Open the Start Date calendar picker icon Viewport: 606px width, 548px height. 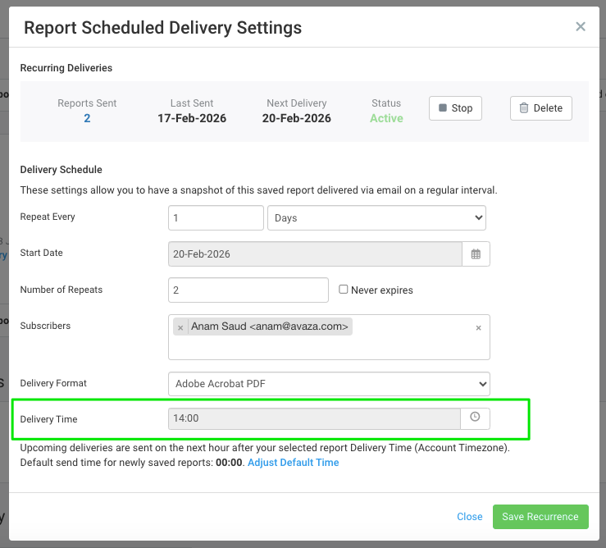click(476, 254)
